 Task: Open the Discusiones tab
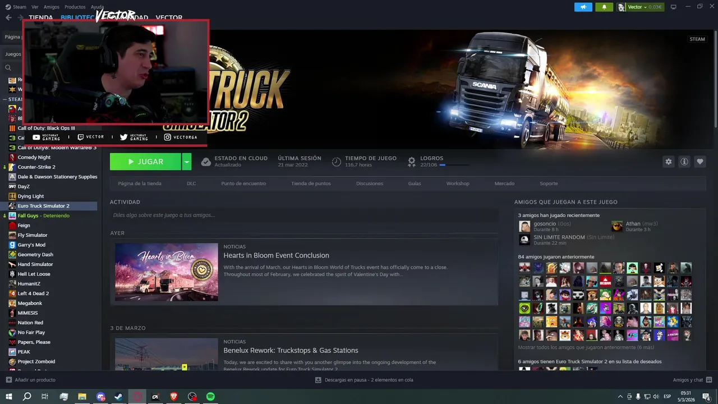tap(370, 183)
